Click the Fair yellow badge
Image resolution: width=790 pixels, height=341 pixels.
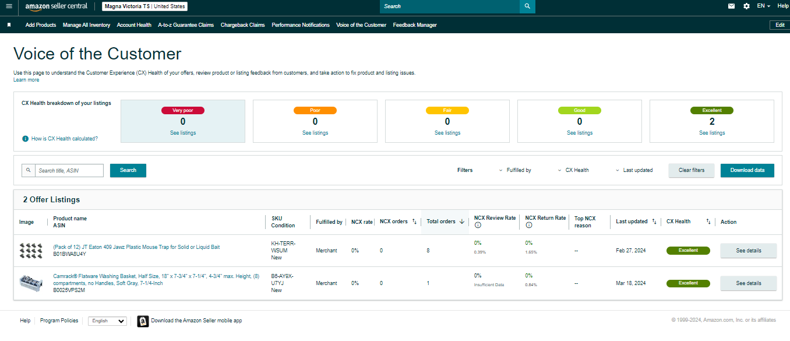[447, 110]
